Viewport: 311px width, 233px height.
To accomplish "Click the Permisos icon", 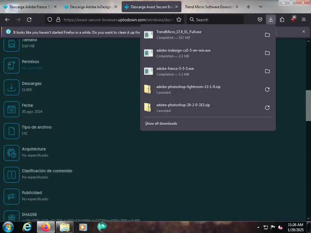I will click(x=12, y=66).
